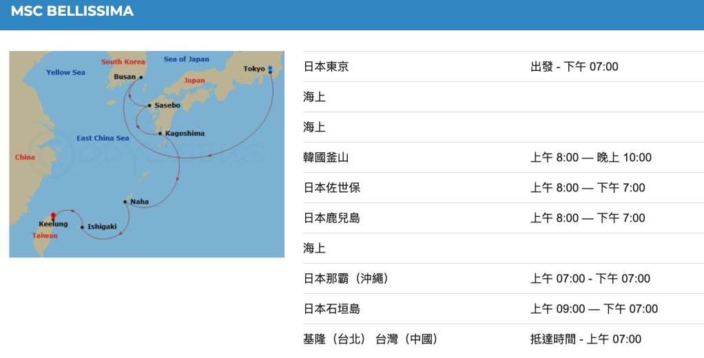Screen dimensions: 704x358
Task: Select the Busan port dot on the map
Action: [141, 77]
